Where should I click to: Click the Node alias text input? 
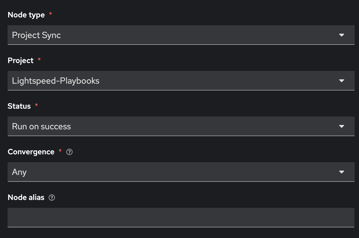coord(181,217)
